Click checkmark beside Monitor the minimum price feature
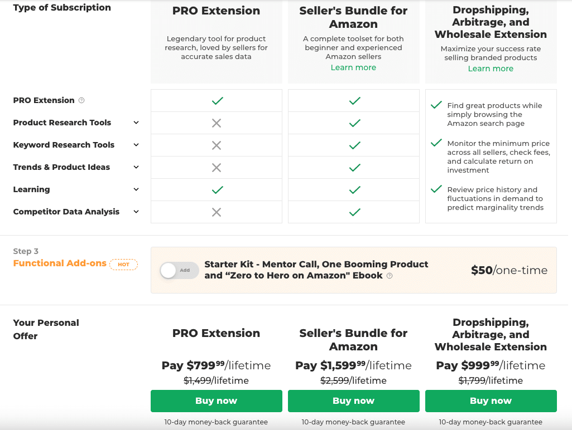This screenshot has width=572, height=430. click(x=436, y=142)
